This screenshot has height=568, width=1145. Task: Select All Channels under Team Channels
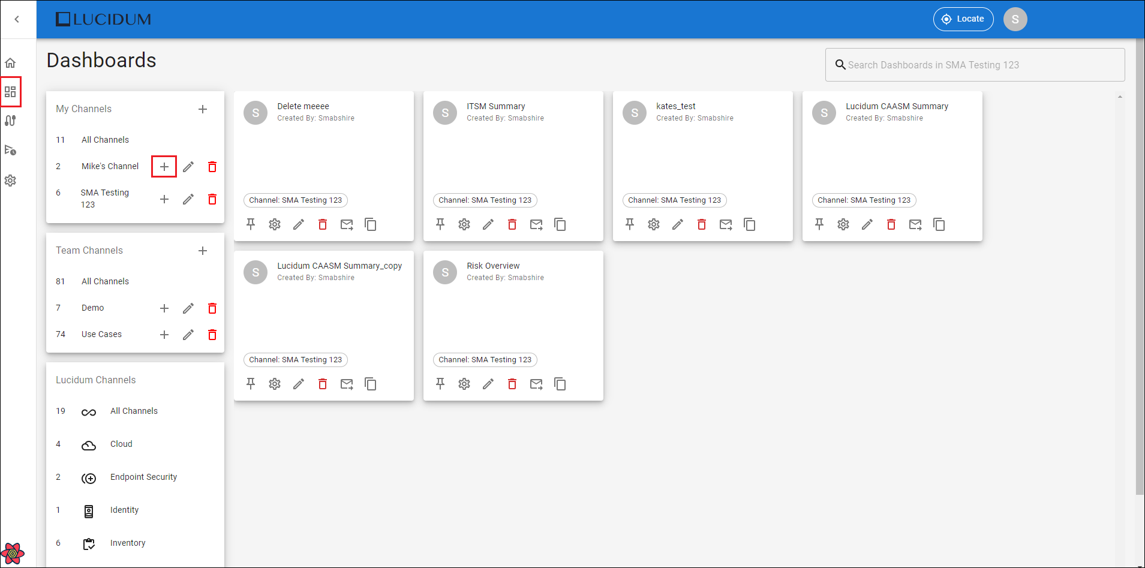[105, 281]
